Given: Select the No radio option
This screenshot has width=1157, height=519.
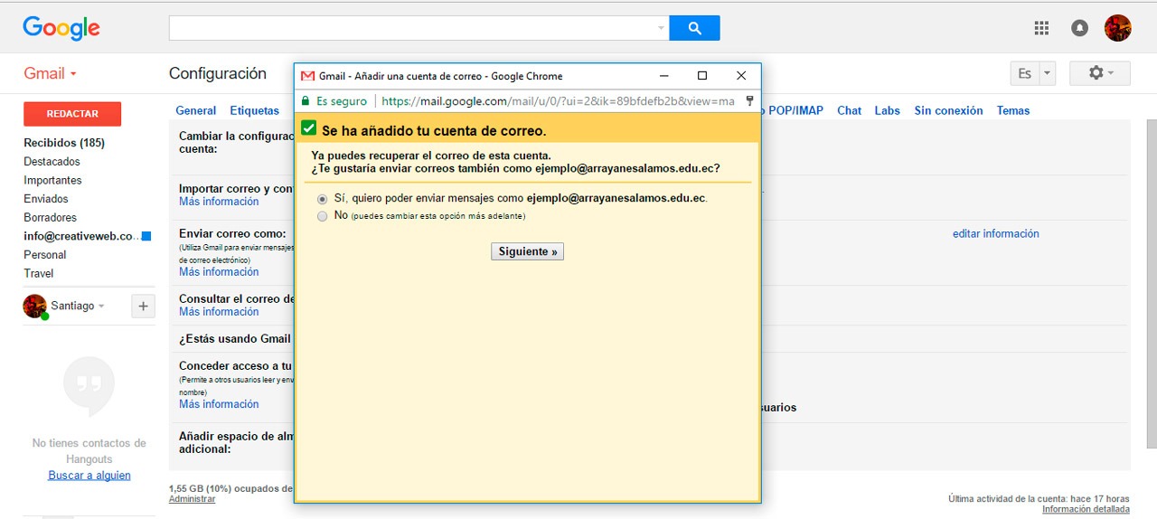Looking at the screenshot, I should tap(323, 216).
